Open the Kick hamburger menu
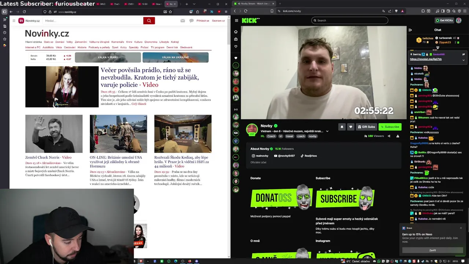Screen dimensions: 469x264 click(236, 21)
